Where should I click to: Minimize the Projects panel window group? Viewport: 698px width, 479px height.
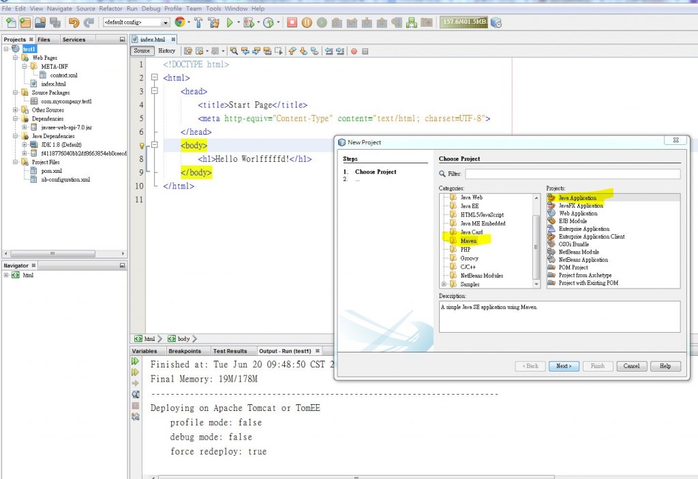click(122, 39)
